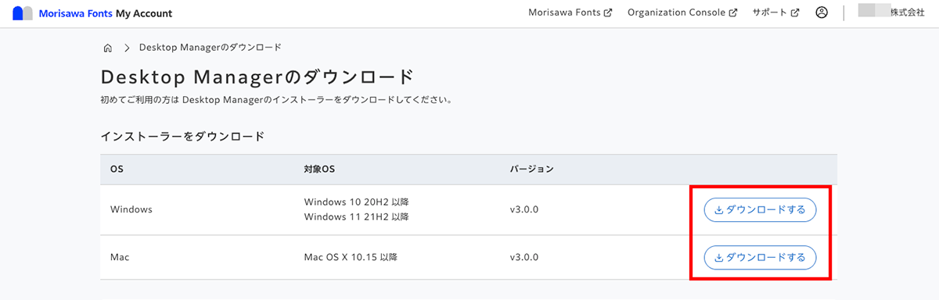Viewport: 939px width, 300px height.
Task: Open the user account profile icon
Action: (x=821, y=12)
